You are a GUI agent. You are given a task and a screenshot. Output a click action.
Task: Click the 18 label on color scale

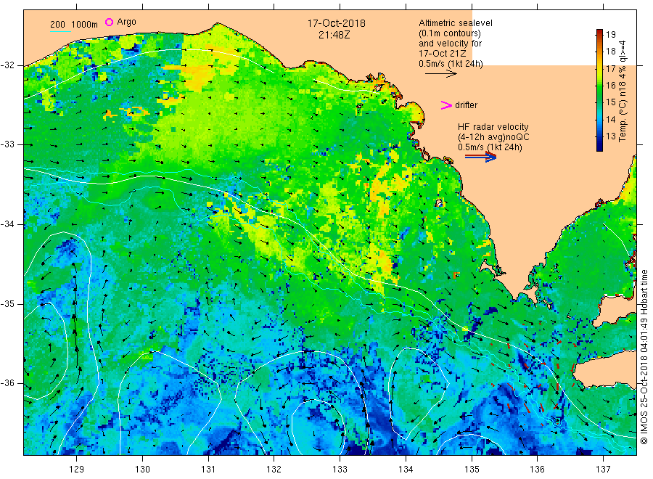(610, 52)
